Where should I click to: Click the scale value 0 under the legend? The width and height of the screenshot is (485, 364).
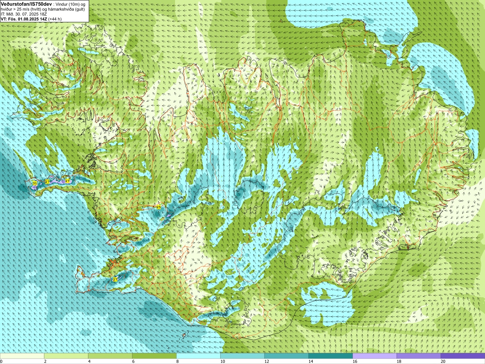coord(1,362)
